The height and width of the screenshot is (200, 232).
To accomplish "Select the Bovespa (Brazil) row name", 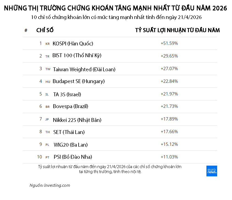I will 70,106.
